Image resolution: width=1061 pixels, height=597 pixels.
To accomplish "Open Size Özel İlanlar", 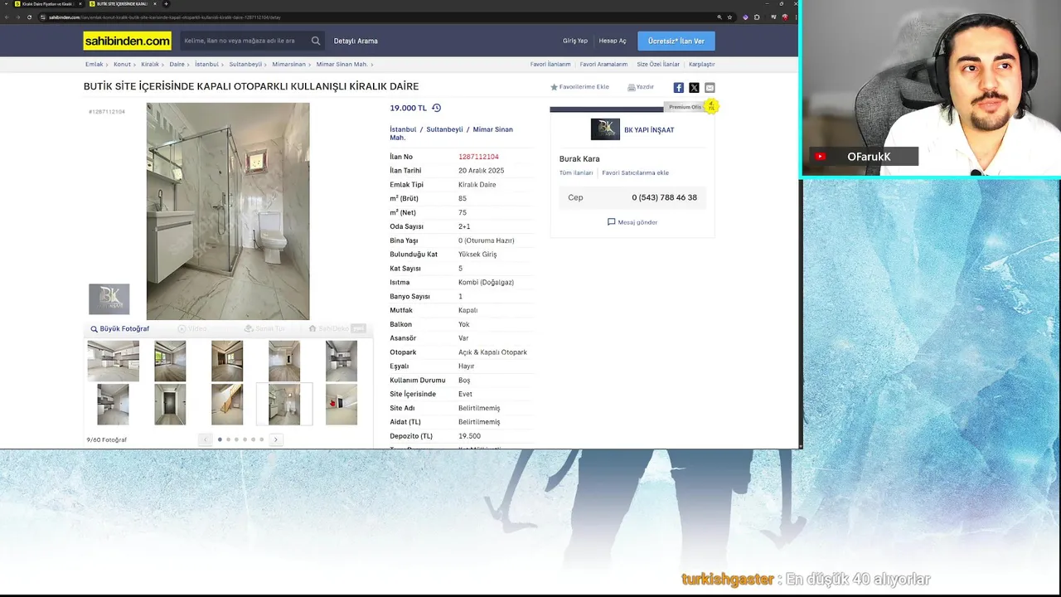I will 658,64.
